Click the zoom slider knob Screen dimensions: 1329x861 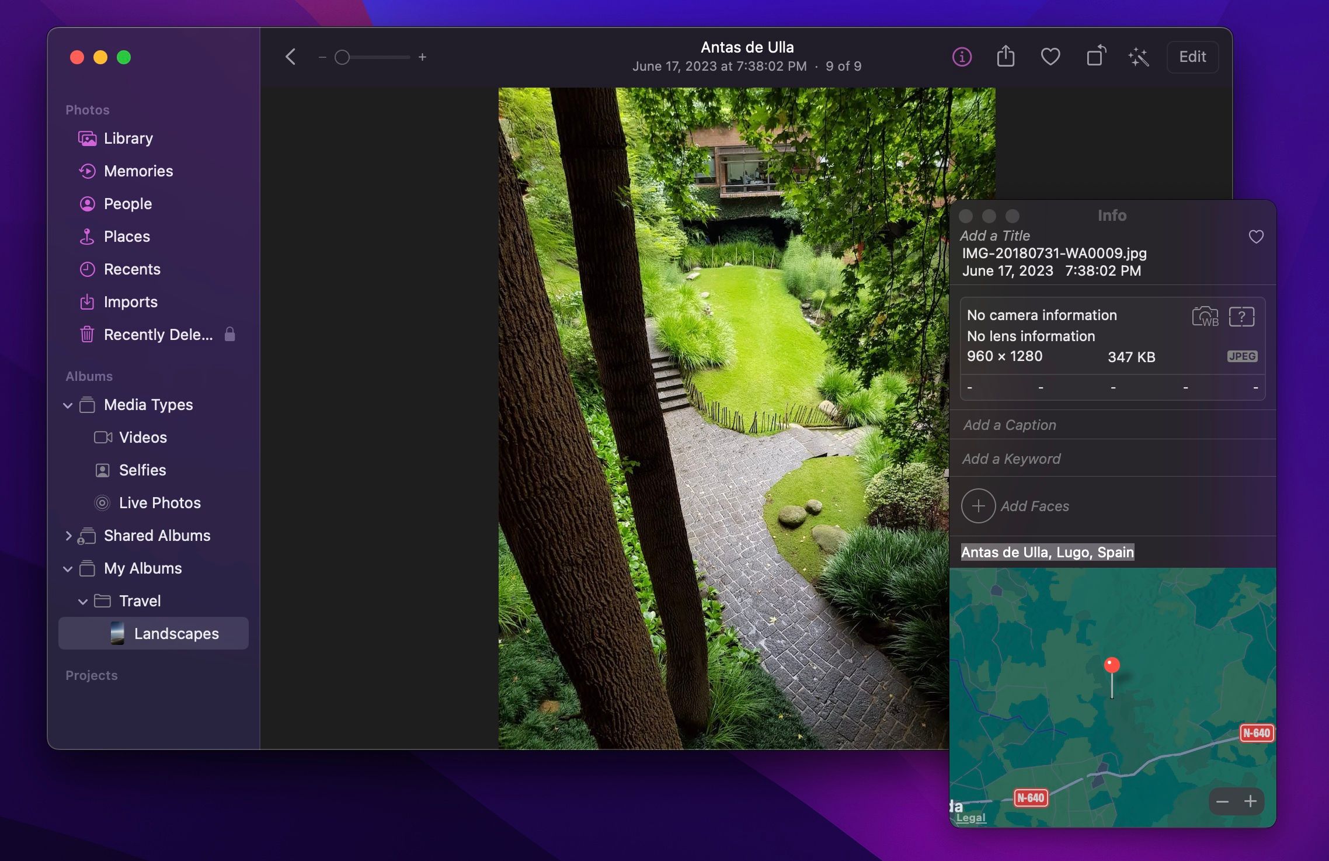pyautogui.click(x=342, y=57)
